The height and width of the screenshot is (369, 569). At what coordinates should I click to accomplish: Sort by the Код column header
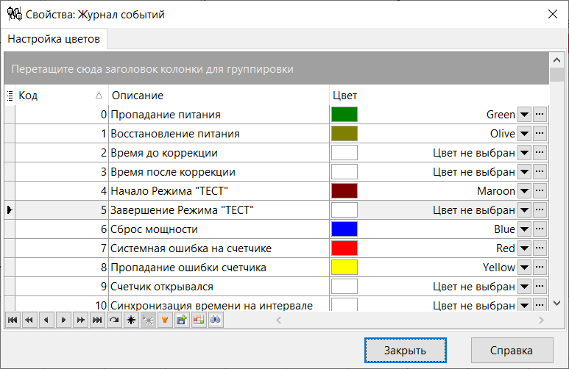[62, 96]
